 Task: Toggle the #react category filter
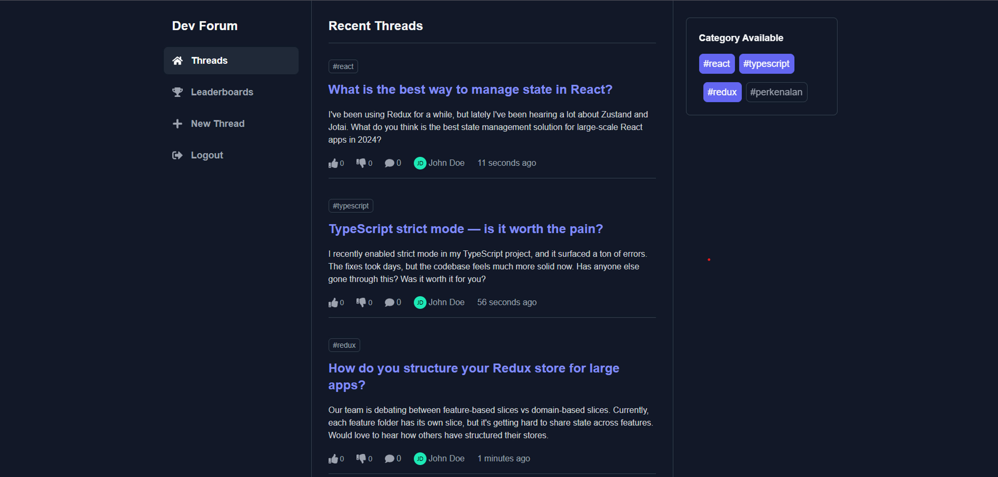coord(717,64)
